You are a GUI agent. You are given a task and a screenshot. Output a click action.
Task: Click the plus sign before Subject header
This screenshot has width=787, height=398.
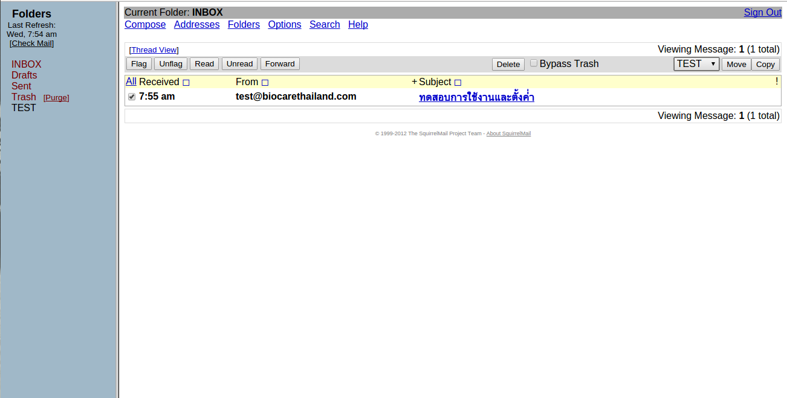pos(414,82)
